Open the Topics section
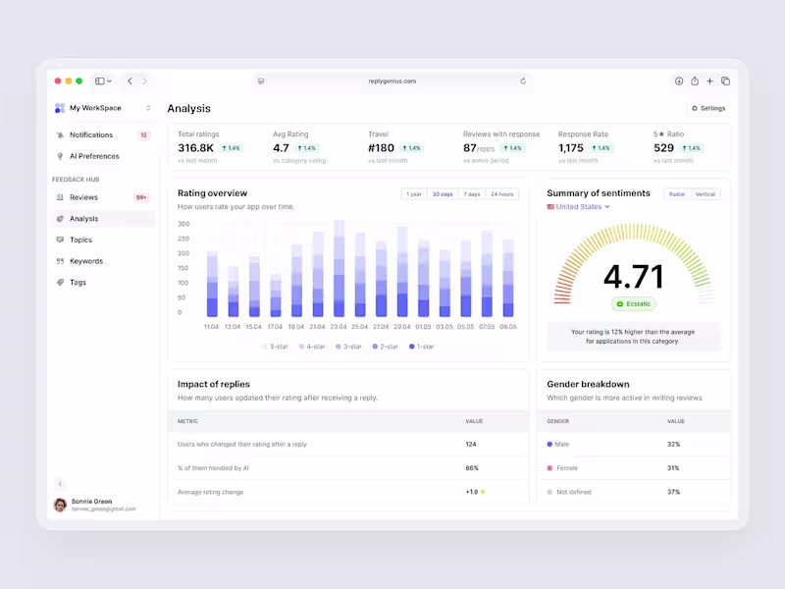The width and height of the screenshot is (785, 589). [x=61, y=240]
